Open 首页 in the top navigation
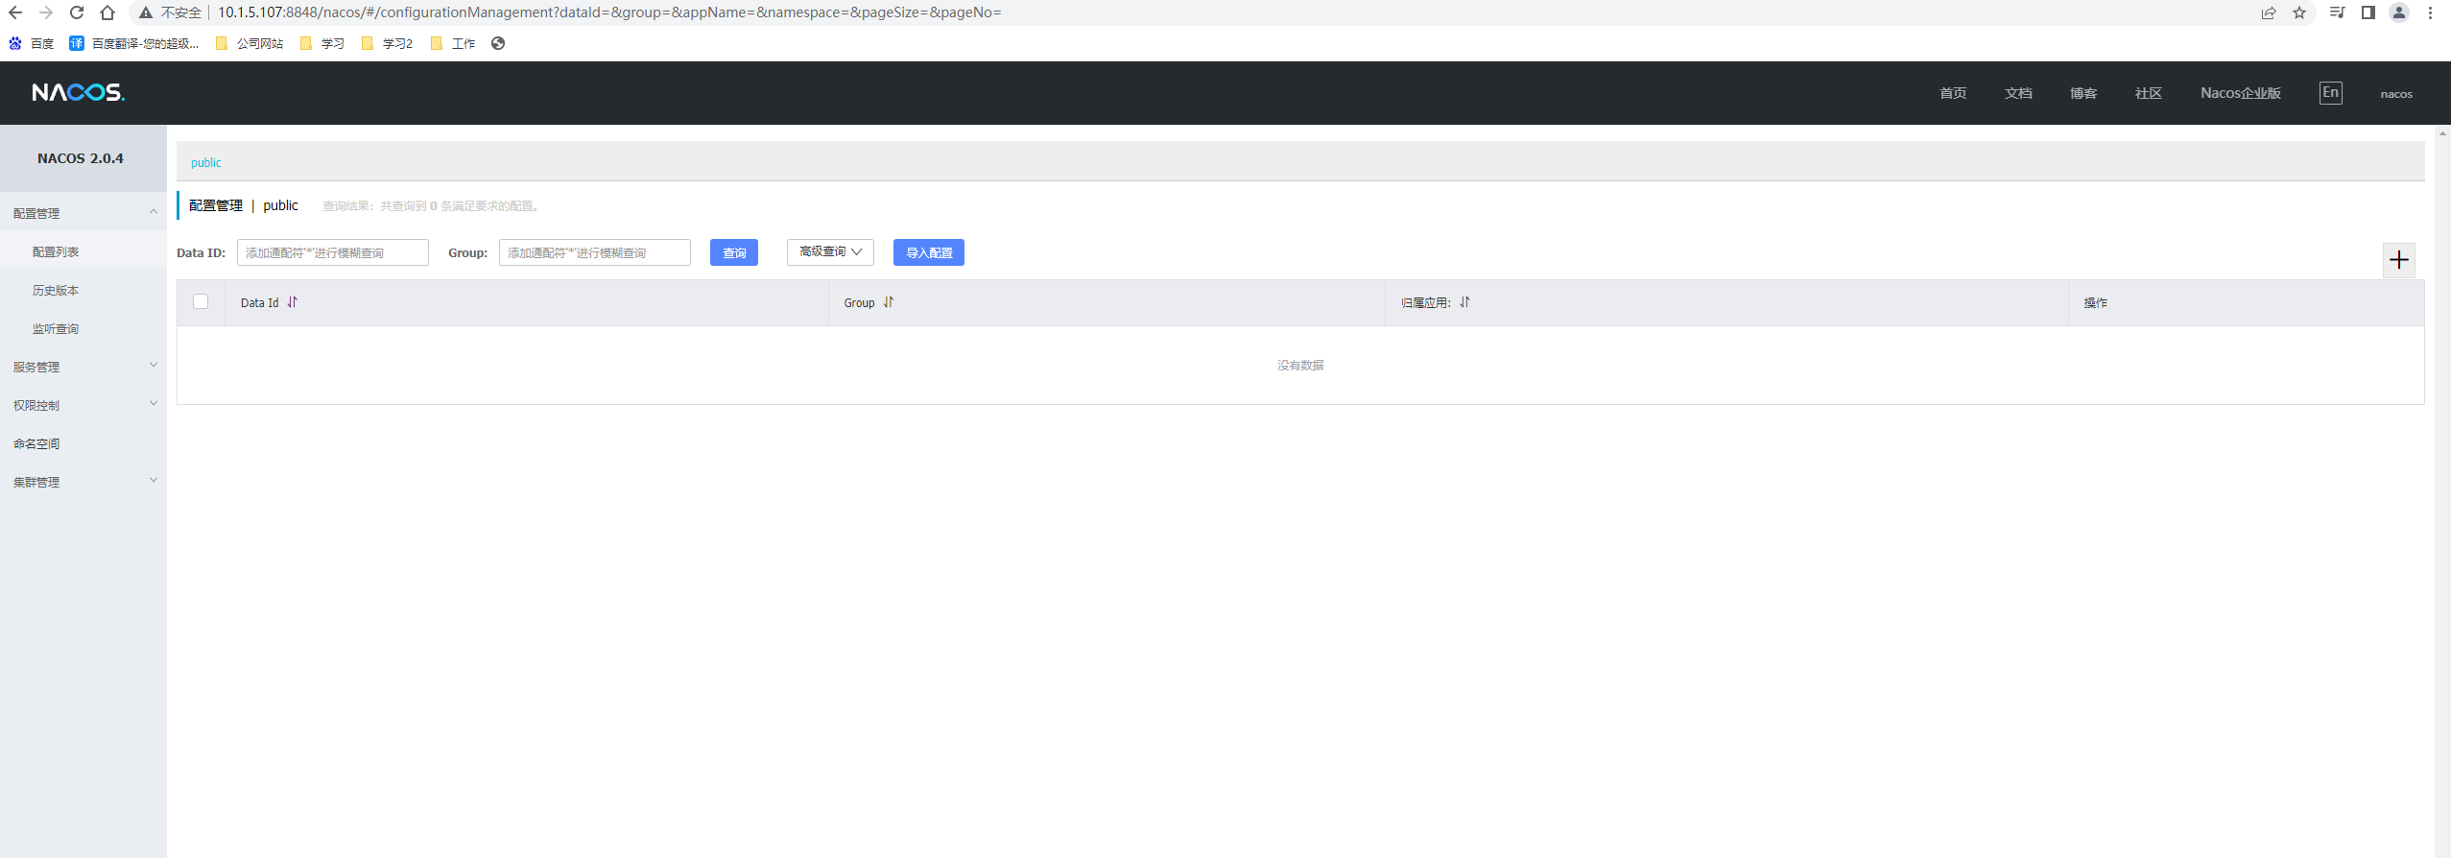 (x=1953, y=93)
